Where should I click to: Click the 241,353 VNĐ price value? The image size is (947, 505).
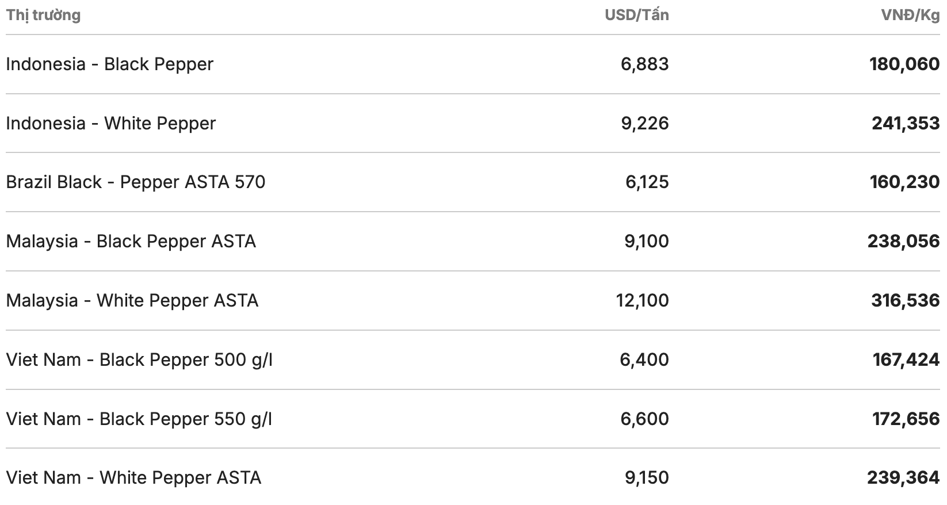(x=905, y=123)
